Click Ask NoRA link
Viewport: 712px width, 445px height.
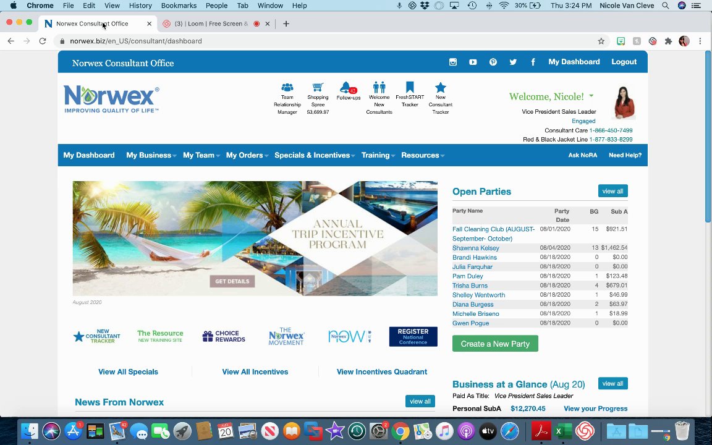pos(583,155)
